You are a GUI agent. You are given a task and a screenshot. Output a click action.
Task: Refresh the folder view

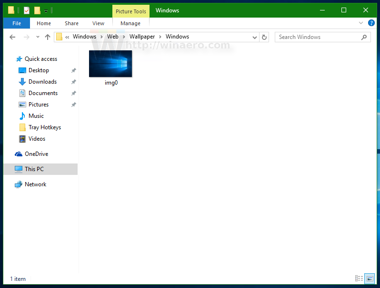coord(264,37)
